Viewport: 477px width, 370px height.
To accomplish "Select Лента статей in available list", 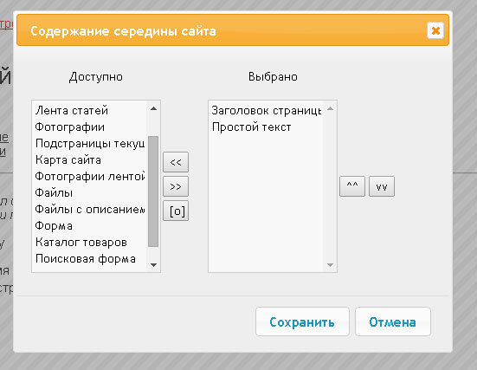I will click(89, 110).
